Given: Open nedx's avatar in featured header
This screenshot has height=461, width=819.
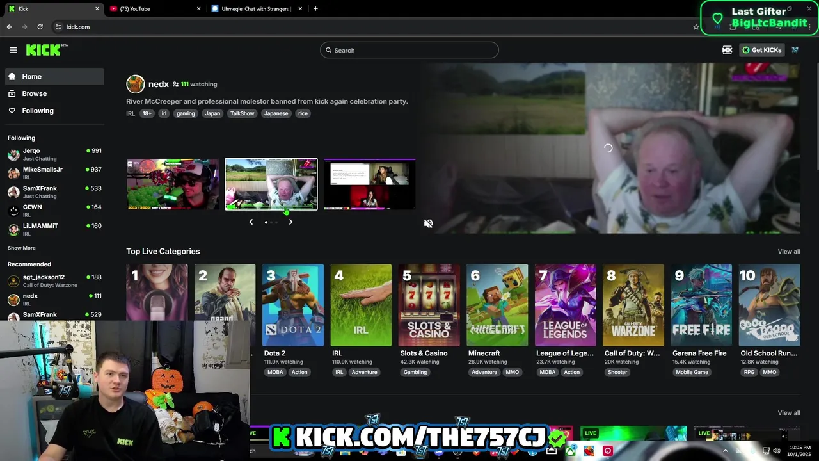Looking at the screenshot, I should (136, 84).
